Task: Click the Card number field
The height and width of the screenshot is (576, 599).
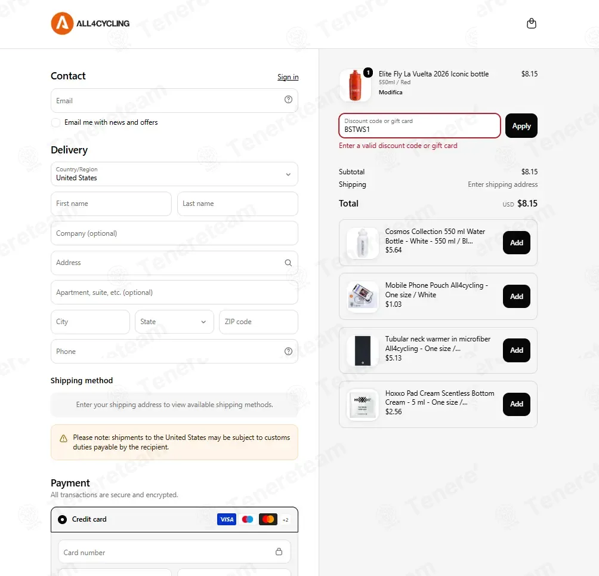Action: click(174, 552)
